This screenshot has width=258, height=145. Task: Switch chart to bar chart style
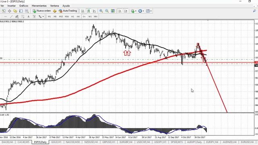pyautogui.click(x=83, y=11)
